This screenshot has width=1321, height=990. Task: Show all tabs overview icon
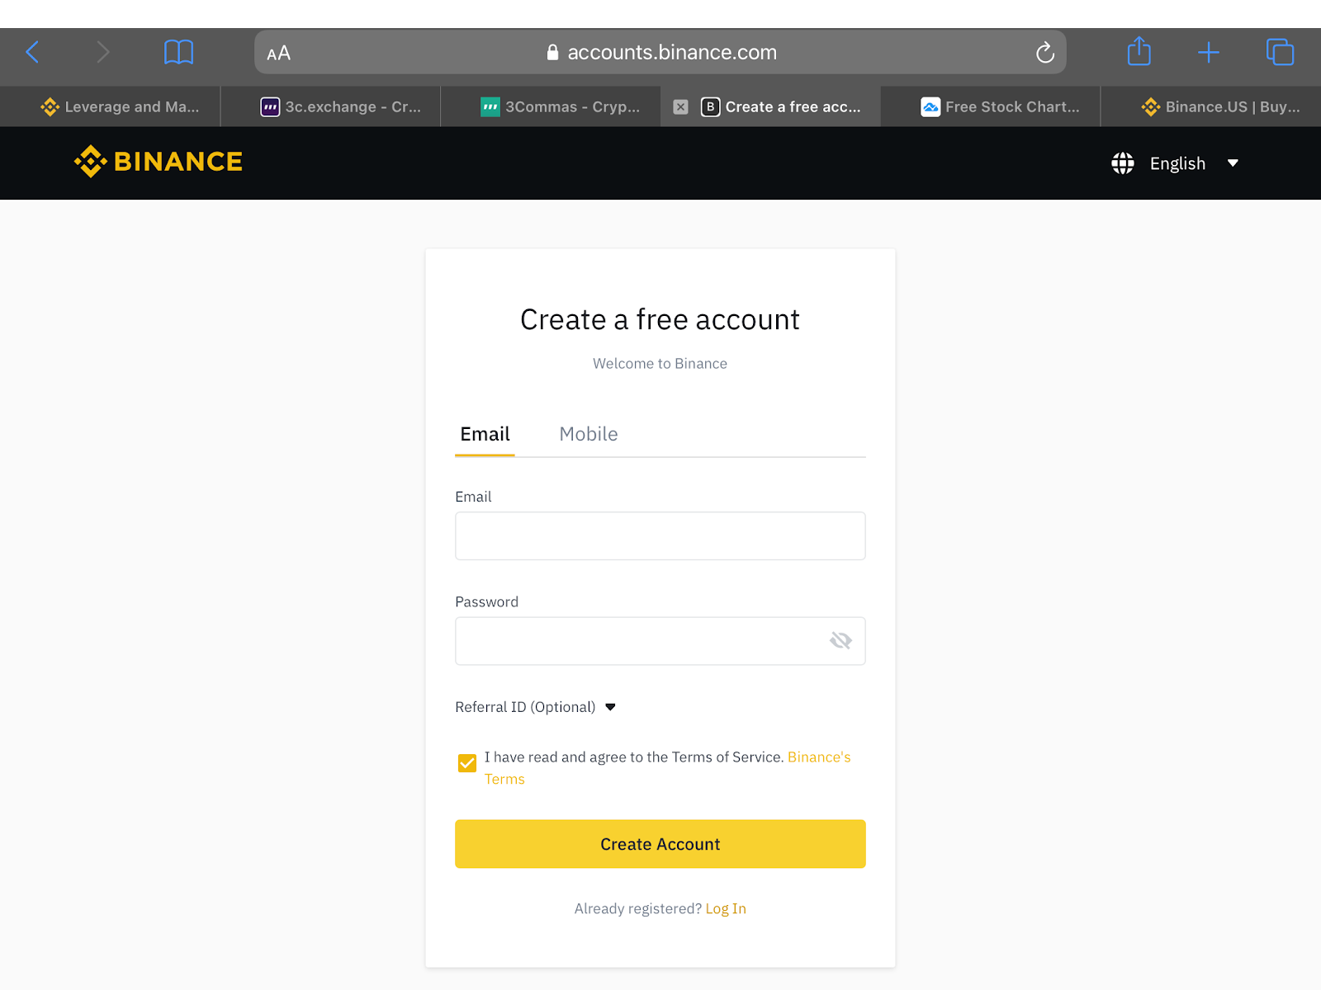(x=1280, y=52)
